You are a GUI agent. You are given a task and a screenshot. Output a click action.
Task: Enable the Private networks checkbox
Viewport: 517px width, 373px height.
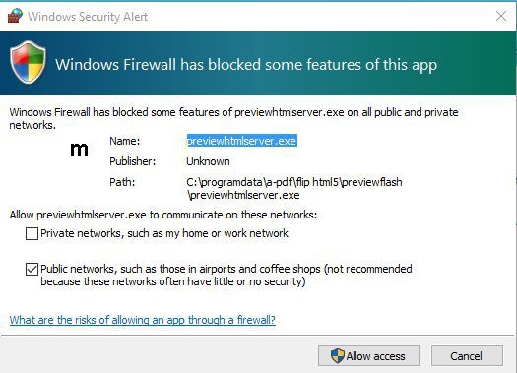pos(32,233)
